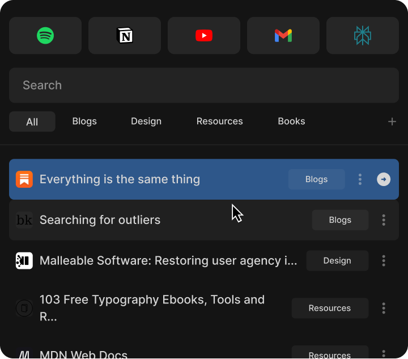Click the arrow icon on highlighted bookmark

click(384, 179)
